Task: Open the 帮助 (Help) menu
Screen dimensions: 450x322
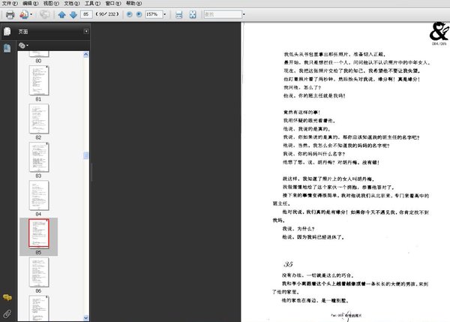Action: pos(133,3)
